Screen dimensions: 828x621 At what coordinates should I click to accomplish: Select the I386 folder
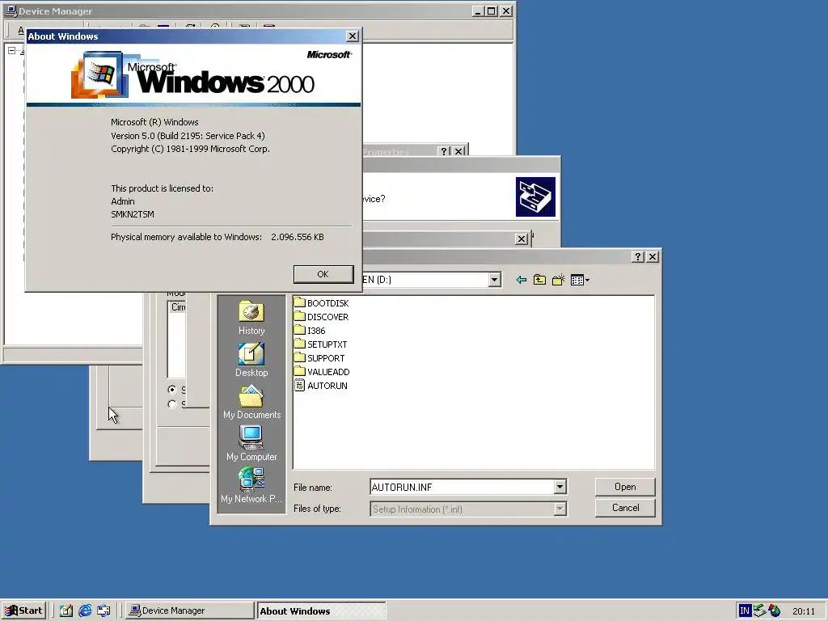[x=310, y=331]
